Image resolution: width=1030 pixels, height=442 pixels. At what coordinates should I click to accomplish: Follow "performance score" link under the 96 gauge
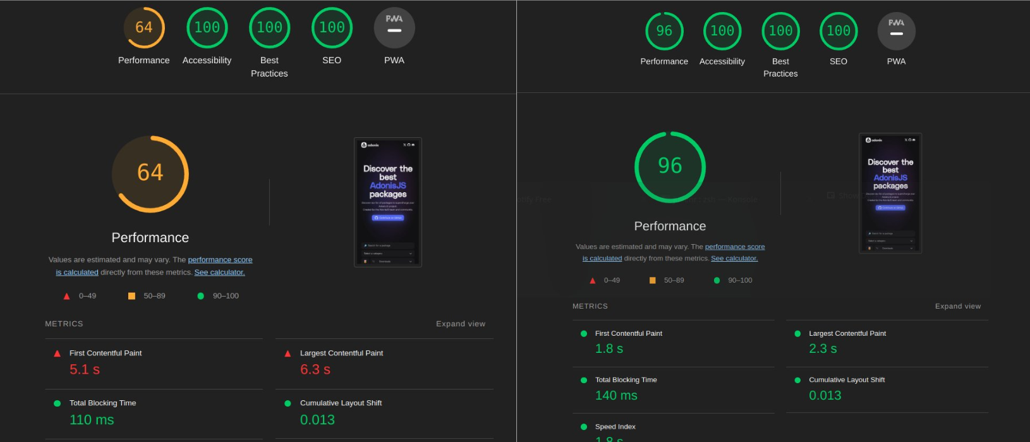tap(734, 247)
